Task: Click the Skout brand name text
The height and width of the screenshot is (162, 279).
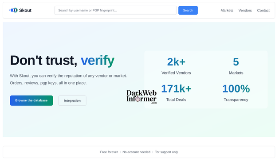Action: coord(25,11)
